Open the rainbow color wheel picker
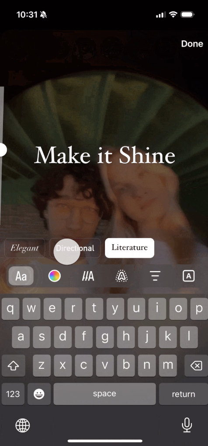The width and height of the screenshot is (208, 446). click(x=55, y=276)
